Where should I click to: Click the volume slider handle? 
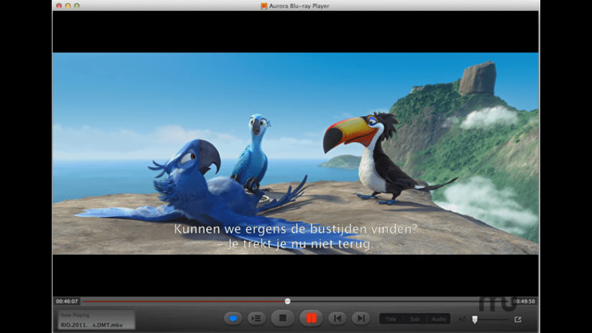point(475,319)
